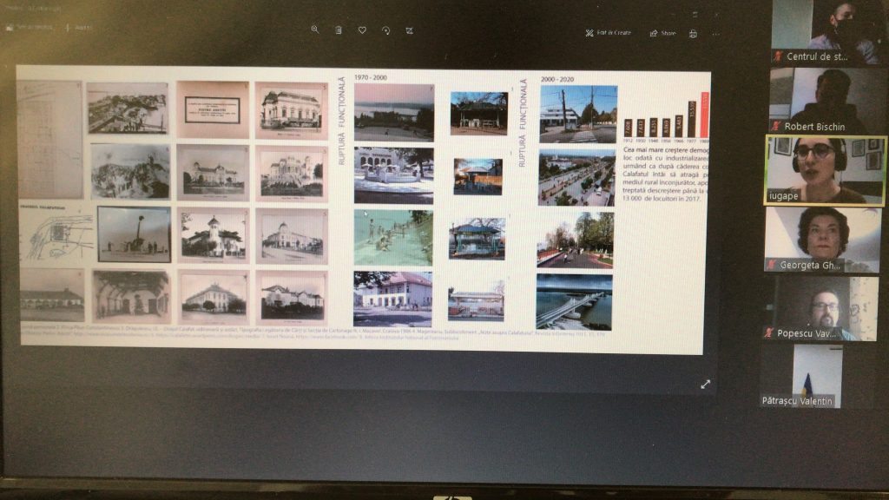Open the Edit & Create menu

click(608, 33)
